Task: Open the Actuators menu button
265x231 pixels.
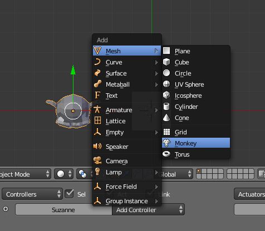Action: [x=249, y=194]
